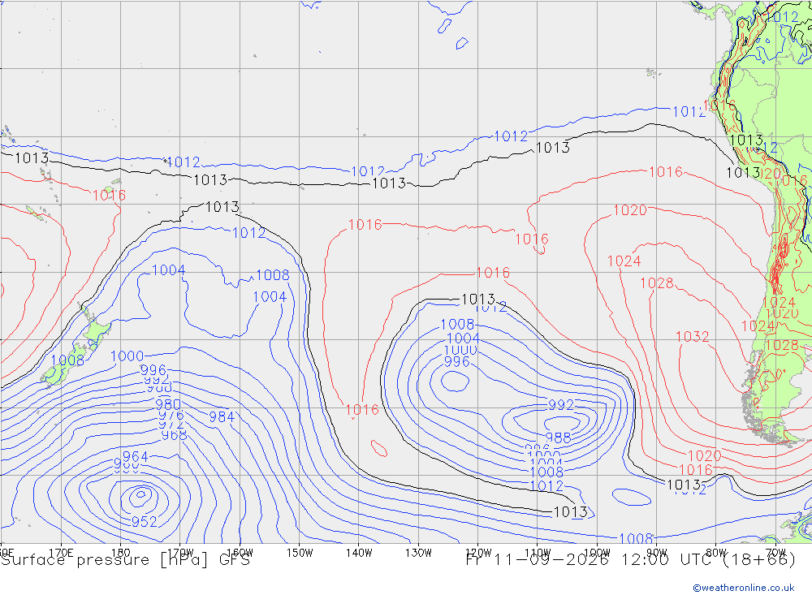812x595 pixels.
Task: Click the 992 isobar label
Action: pyautogui.click(x=561, y=405)
